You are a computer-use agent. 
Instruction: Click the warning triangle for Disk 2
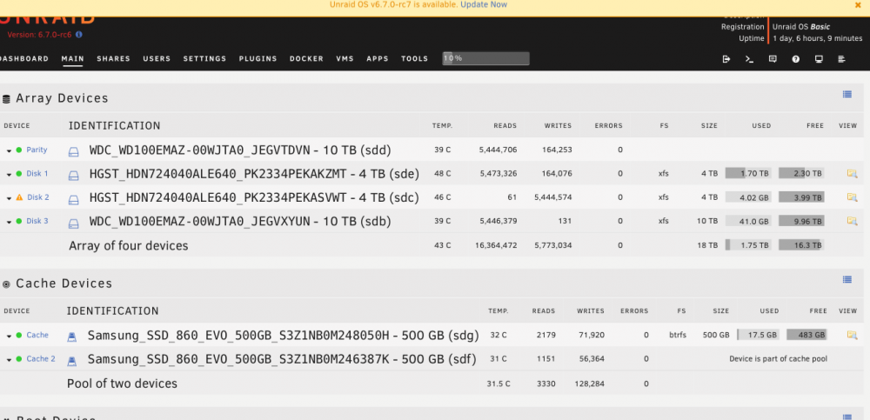(19, 197)
